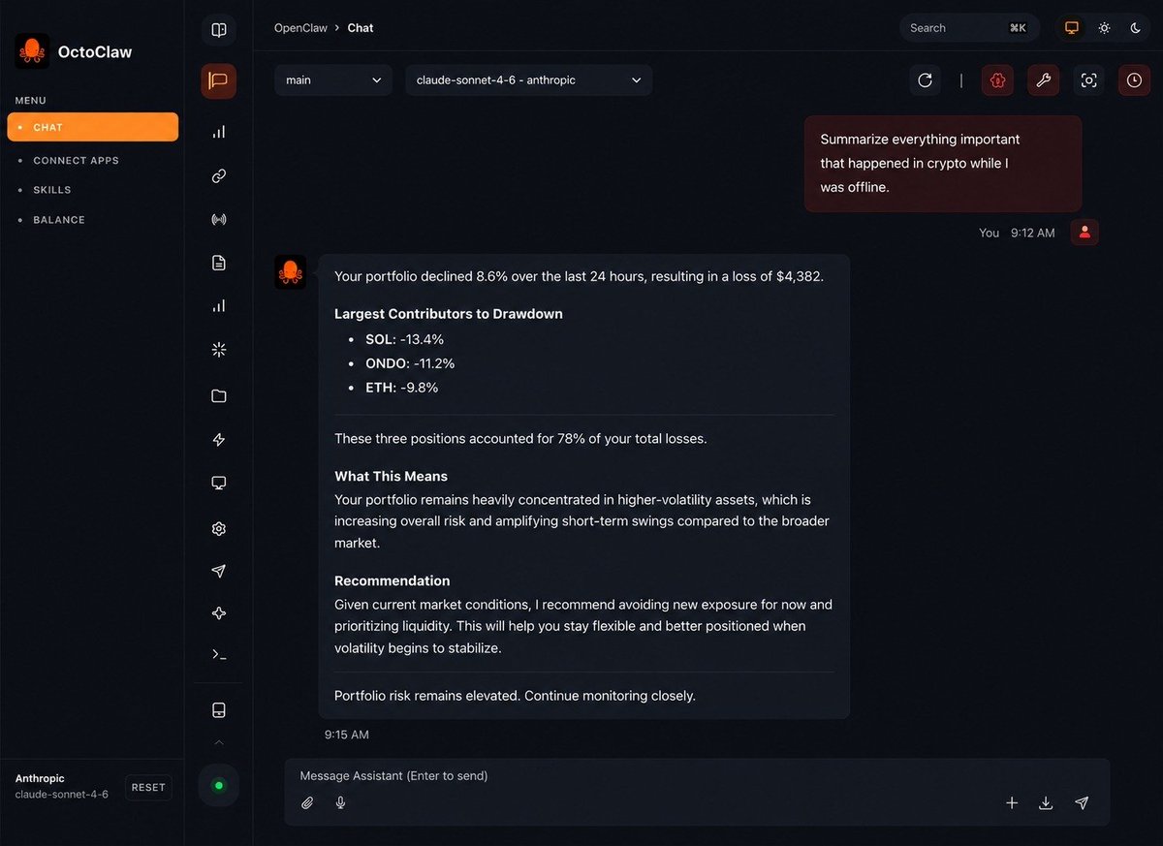The height and width of the screenshot is (846, 1163).
Task: Send the message with the paper plane icon
Action: coord(1082,802)
